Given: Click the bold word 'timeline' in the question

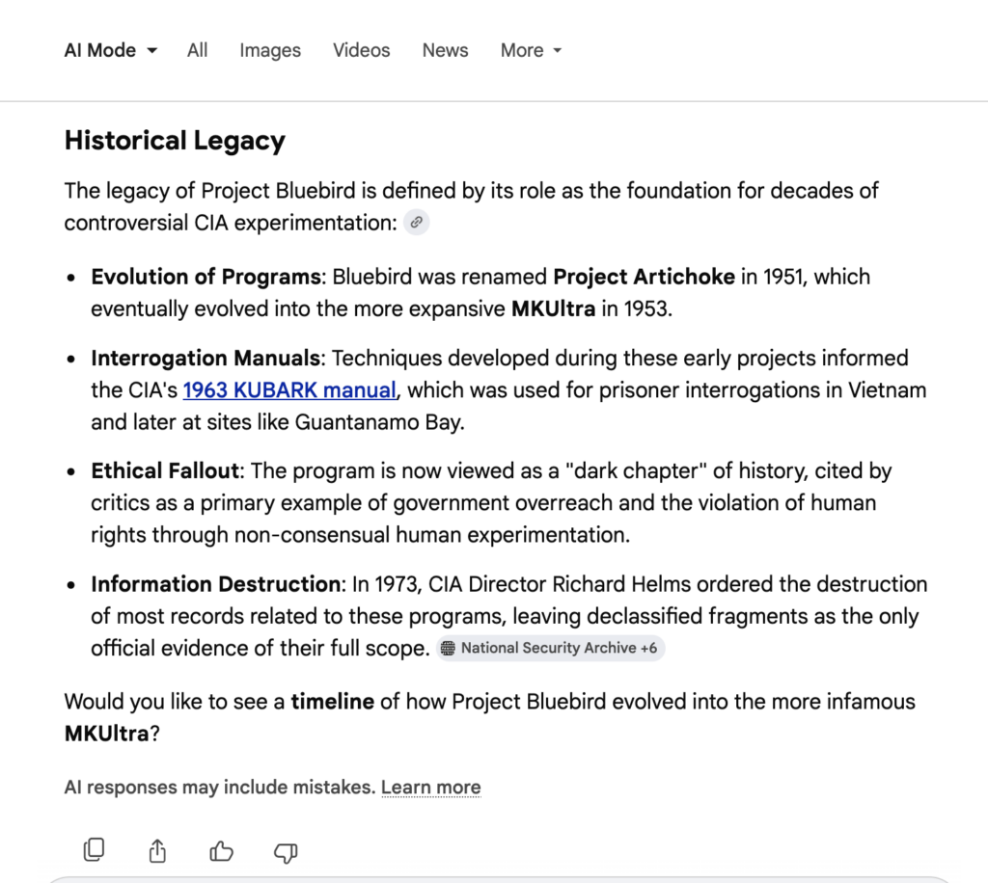Looking at the screenshot, I should coord(333,701).
